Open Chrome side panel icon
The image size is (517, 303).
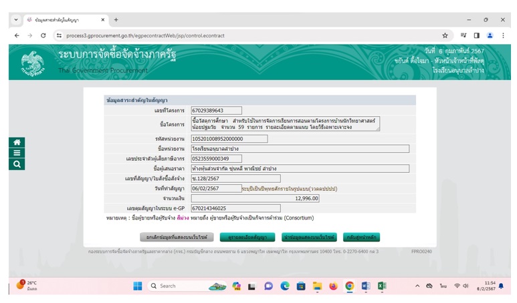(476, 35)
